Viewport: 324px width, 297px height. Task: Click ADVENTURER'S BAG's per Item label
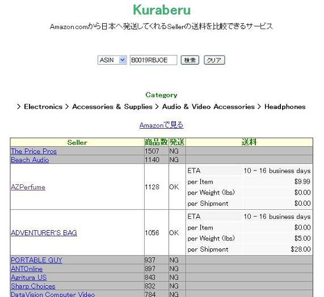(x=200, y=228)
